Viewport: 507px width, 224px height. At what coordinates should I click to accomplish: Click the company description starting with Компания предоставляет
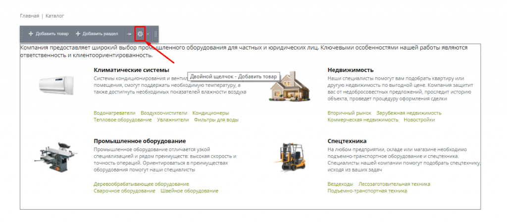[244, 52]
